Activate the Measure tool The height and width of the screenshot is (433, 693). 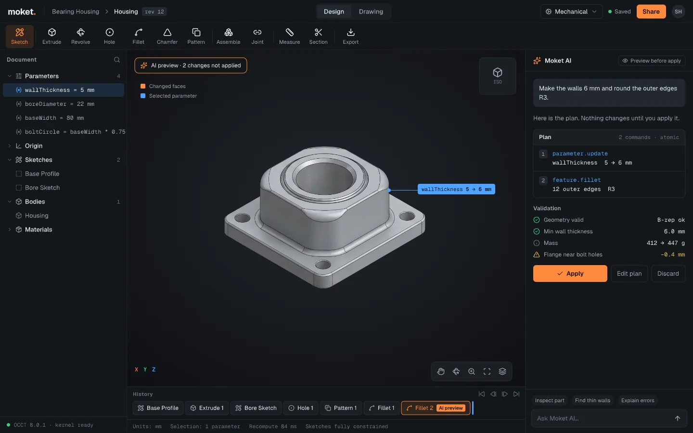pos(289,37)
